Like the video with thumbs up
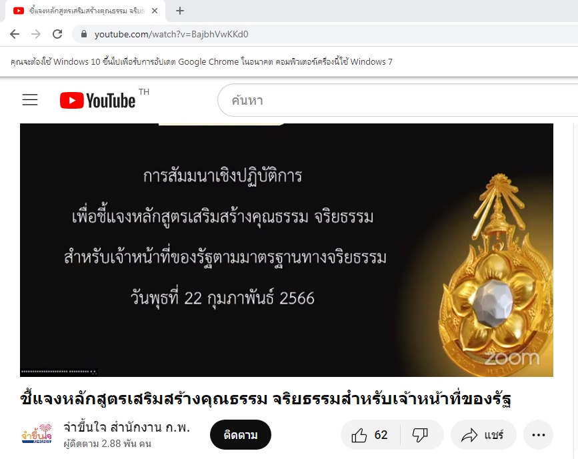The image size is (578, 459). click(x=370, y=435)
